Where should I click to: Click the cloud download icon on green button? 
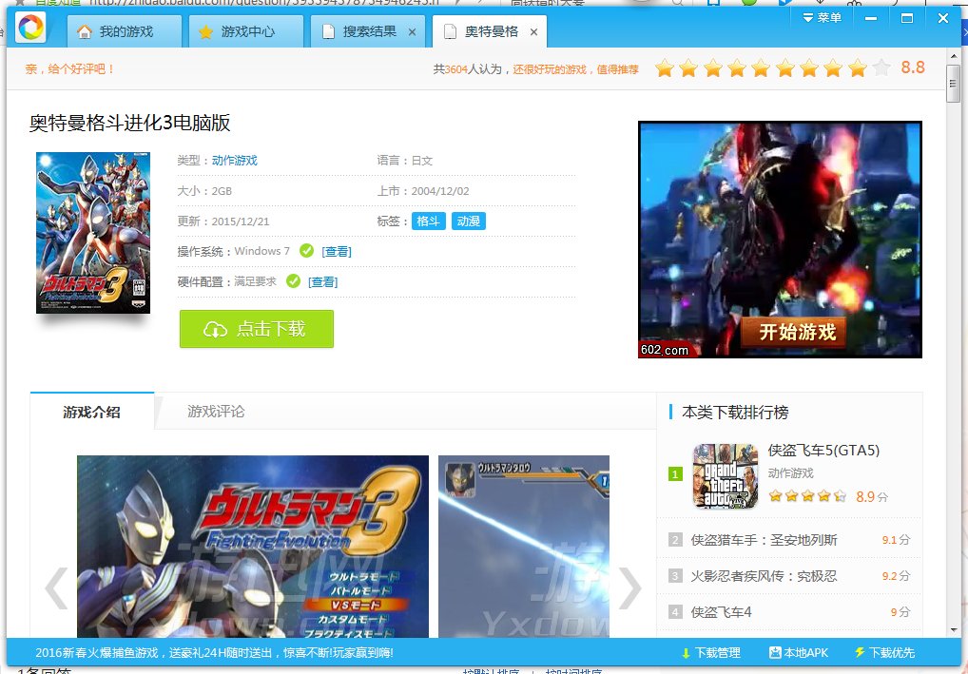[x=214, y=330]
